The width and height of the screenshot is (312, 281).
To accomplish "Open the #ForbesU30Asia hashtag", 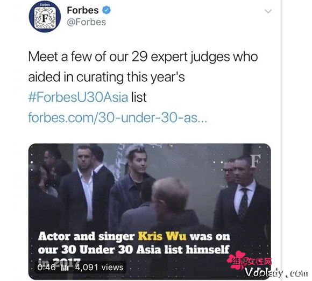I will [78, 97].
